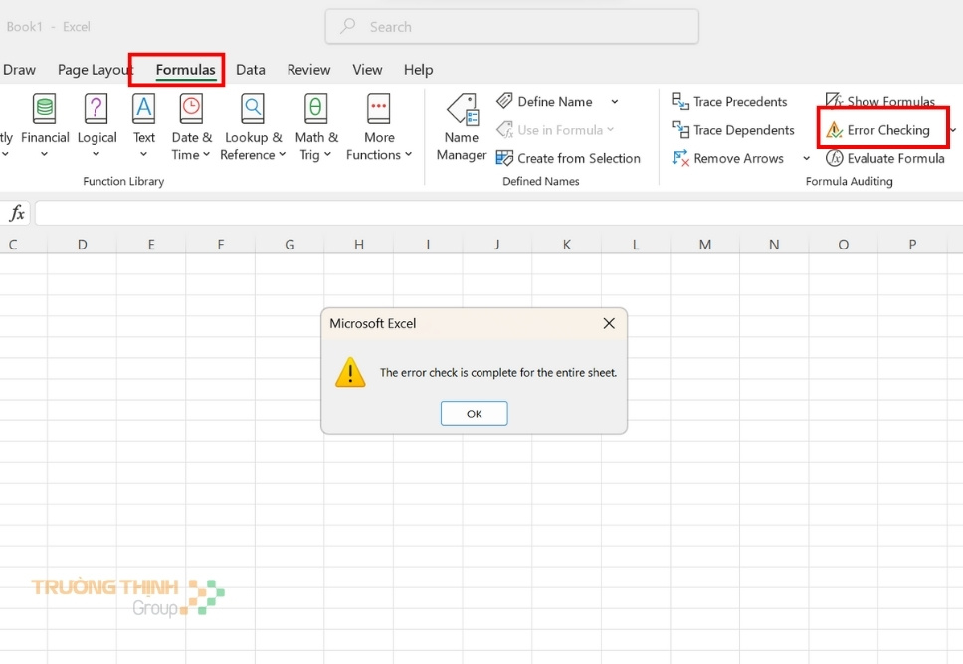Expand the Define Name dropdown arrow
963x664 pixels.
coord(615,102)
